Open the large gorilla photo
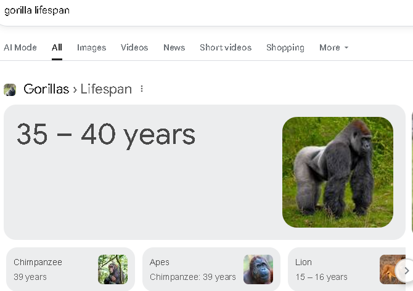Screen dimensions: 413x291 click(x=338, y=172)
